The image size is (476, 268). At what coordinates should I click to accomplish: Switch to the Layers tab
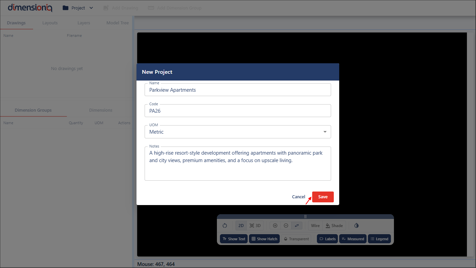(x=83, y=23)
